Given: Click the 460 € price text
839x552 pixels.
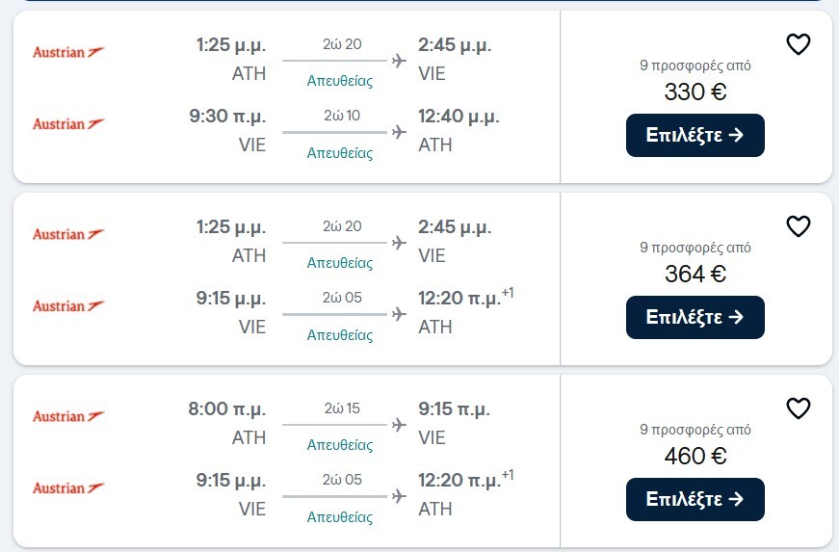Looking at the screenshot, I should point(695,456).
